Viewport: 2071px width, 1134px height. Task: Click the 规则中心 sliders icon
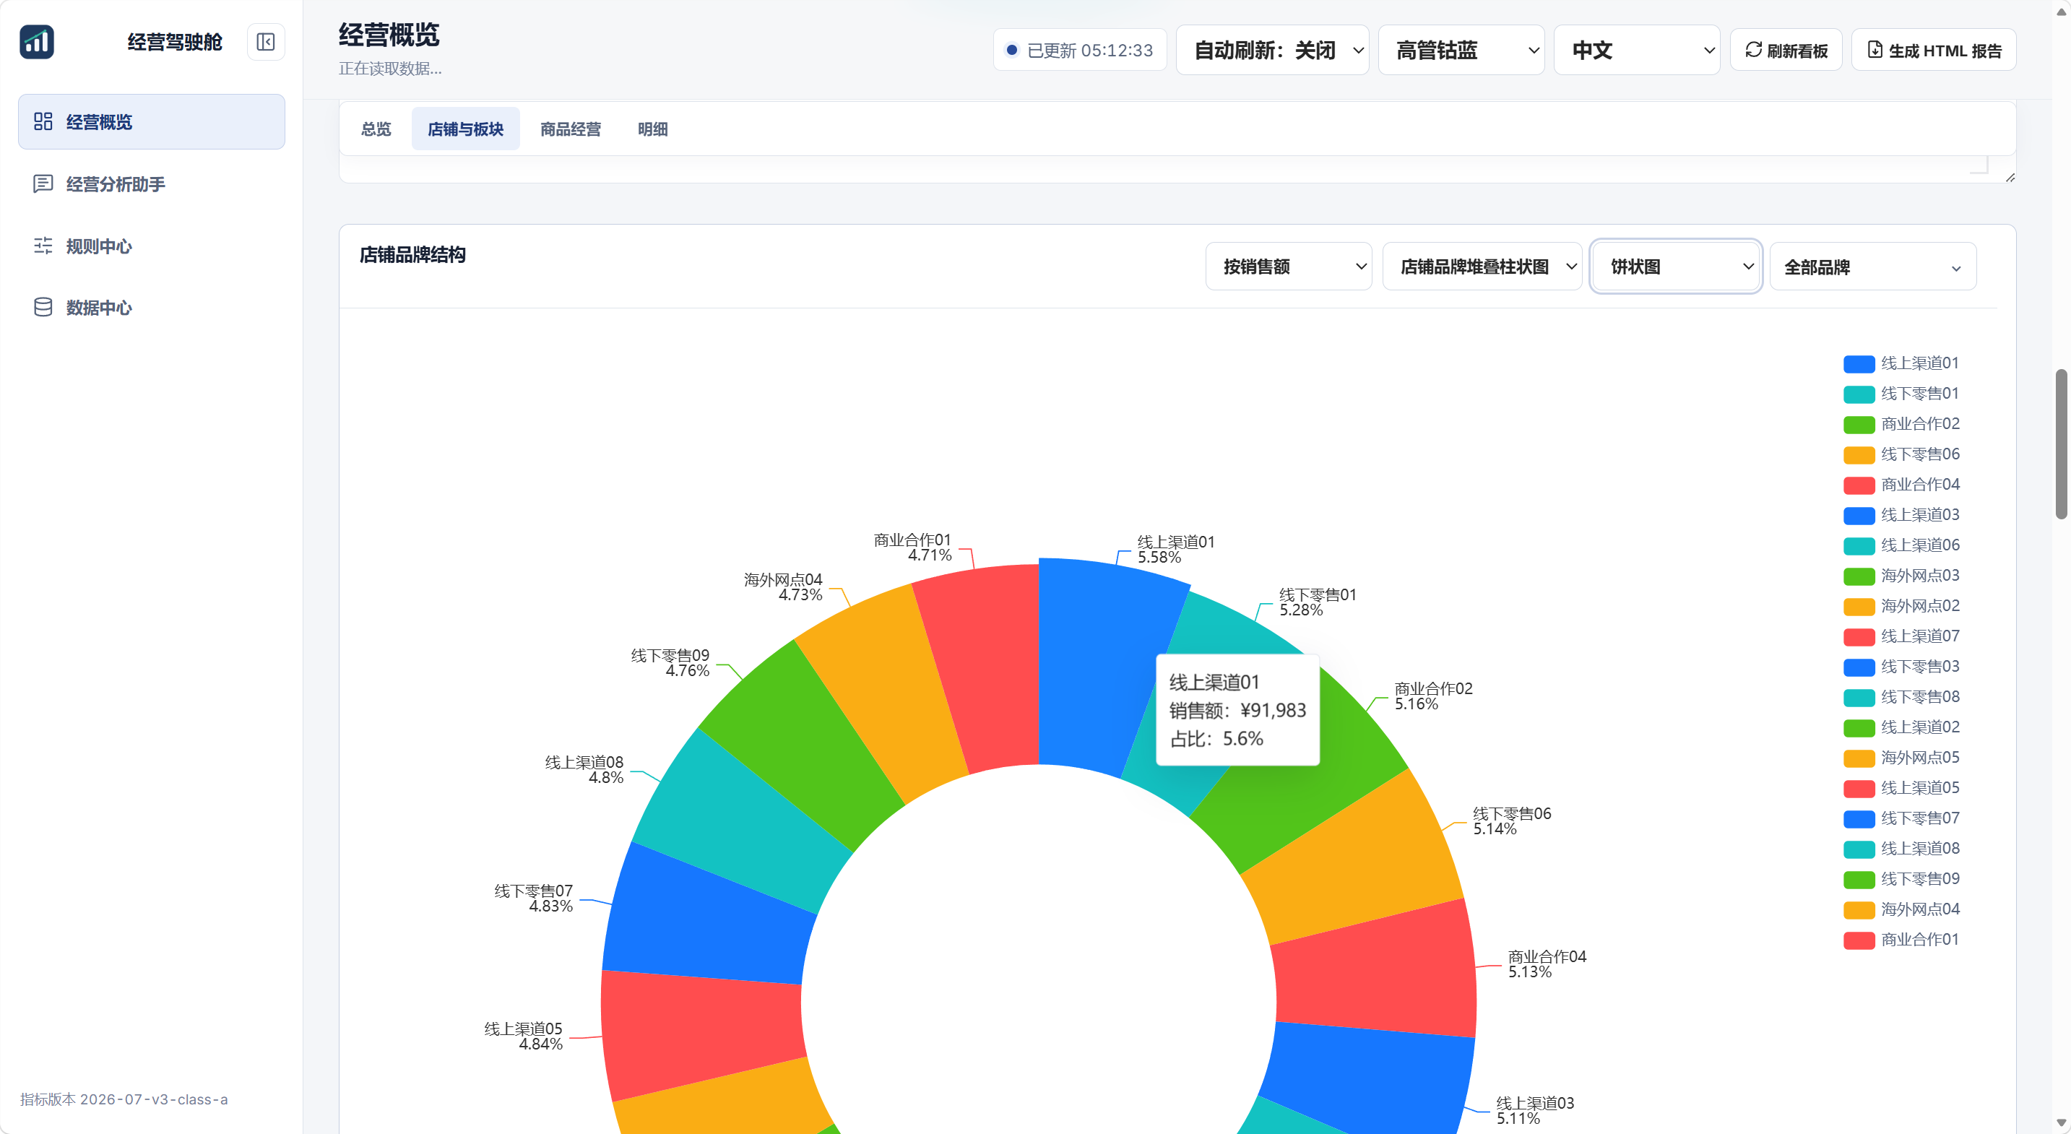pos(43,246)
